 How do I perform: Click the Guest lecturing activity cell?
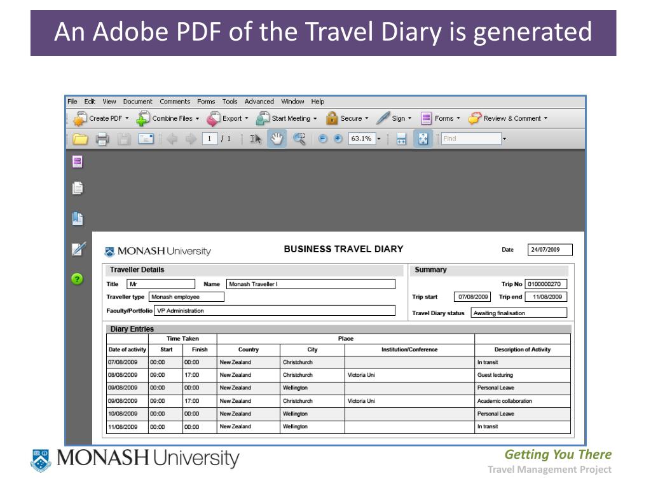click(523, 375)
